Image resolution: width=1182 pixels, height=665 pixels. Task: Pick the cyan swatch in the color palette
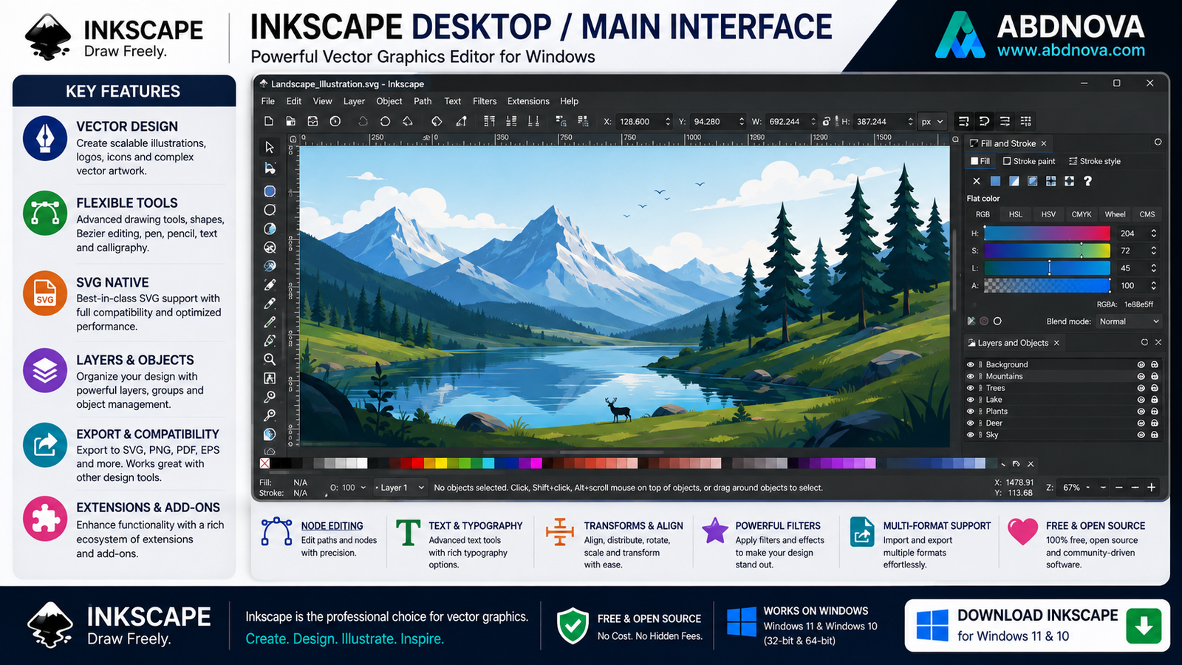coord(488,463)
